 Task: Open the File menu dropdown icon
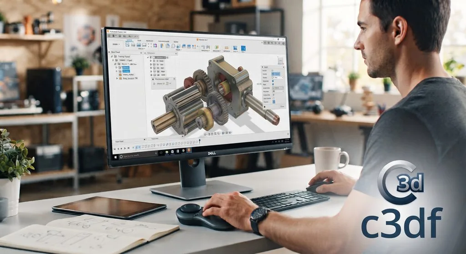click(x=113, y=35)
